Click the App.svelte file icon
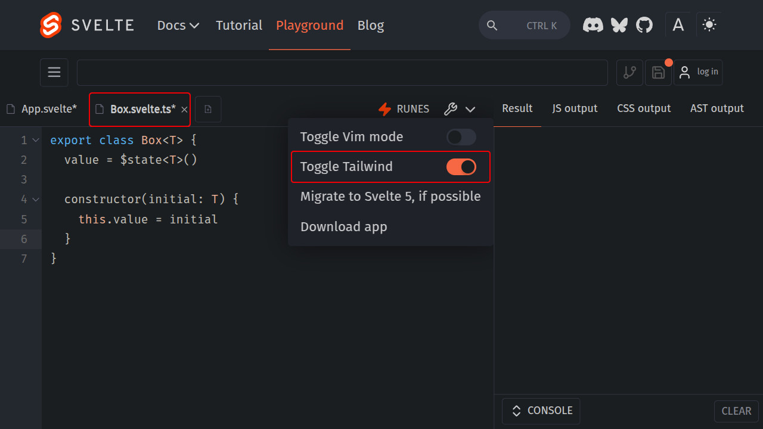The height and width of the screenshot is (429, 763). point(10,109)
